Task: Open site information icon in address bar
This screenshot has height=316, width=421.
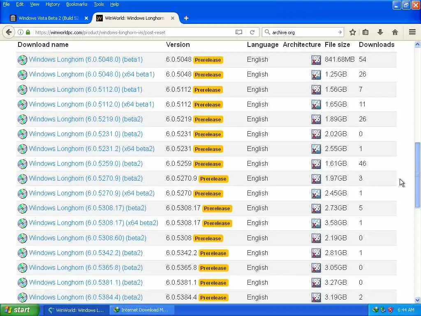Action: (x=21, y=32)
